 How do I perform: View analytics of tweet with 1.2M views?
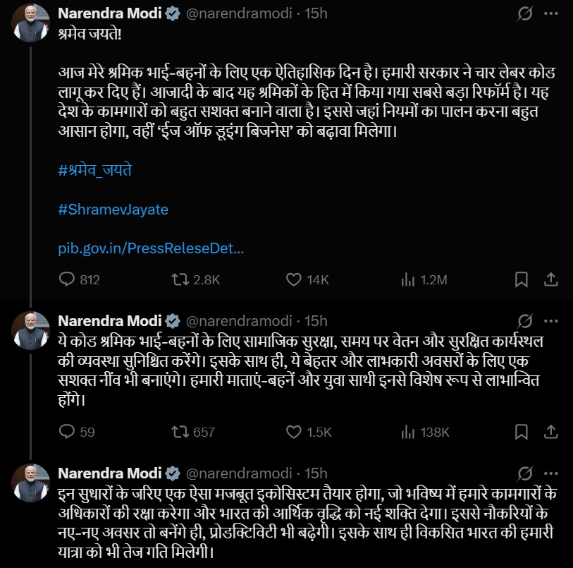coord(408,280)
